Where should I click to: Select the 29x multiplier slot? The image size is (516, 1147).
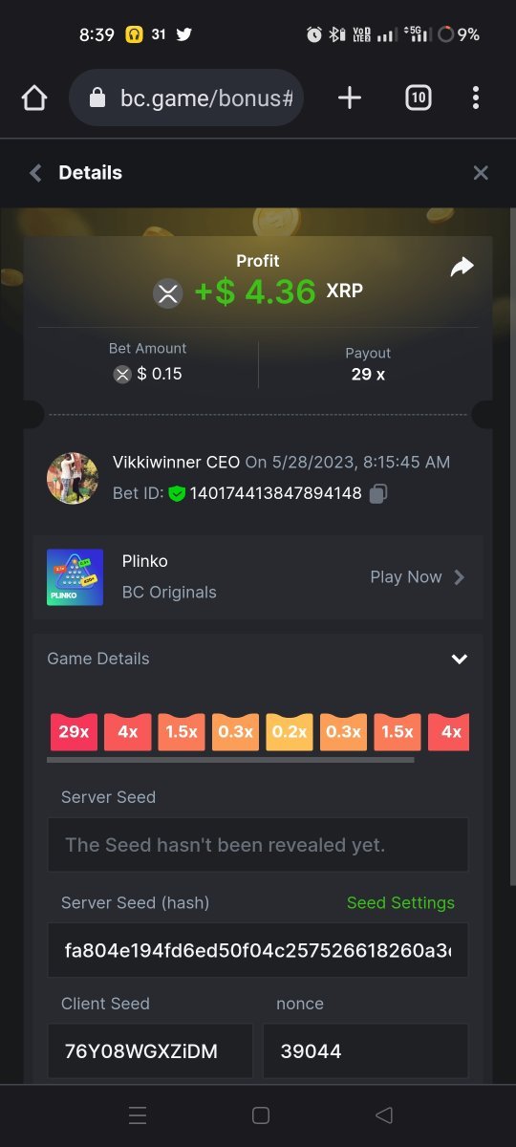pyautogui.click(x=74, y=732)
